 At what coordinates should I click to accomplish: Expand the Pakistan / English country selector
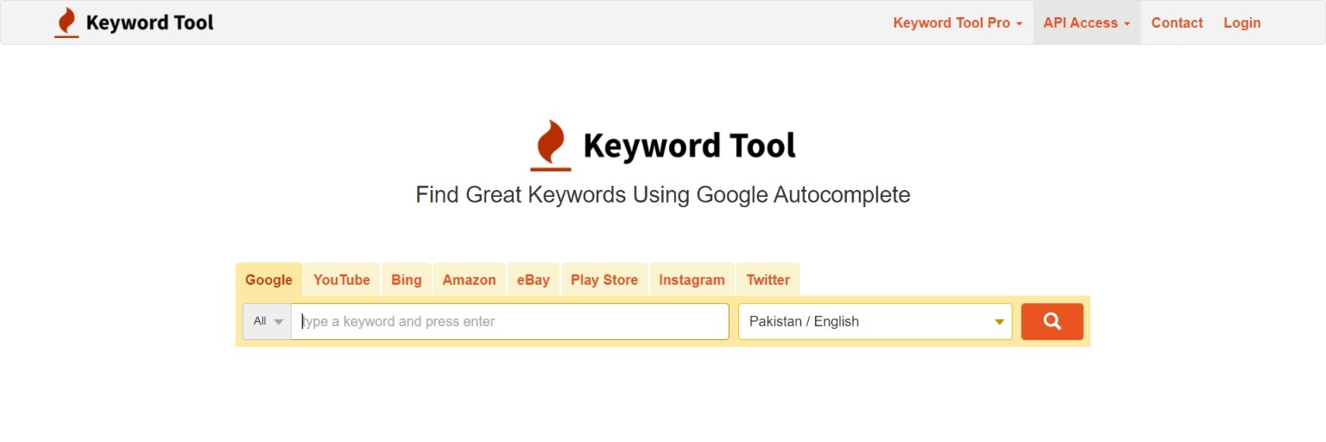tap(875, 321)
